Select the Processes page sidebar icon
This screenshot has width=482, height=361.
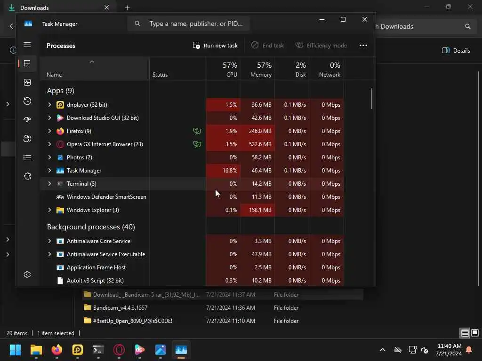pyautogui.click(x=27, y=63)
